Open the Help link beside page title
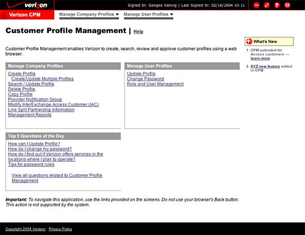The image size is (305, 235). click(138, 32)
